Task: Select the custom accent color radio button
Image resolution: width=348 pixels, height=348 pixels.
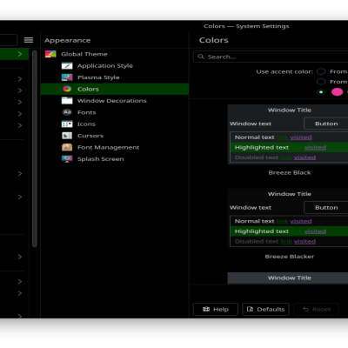Action: point(321,92)
